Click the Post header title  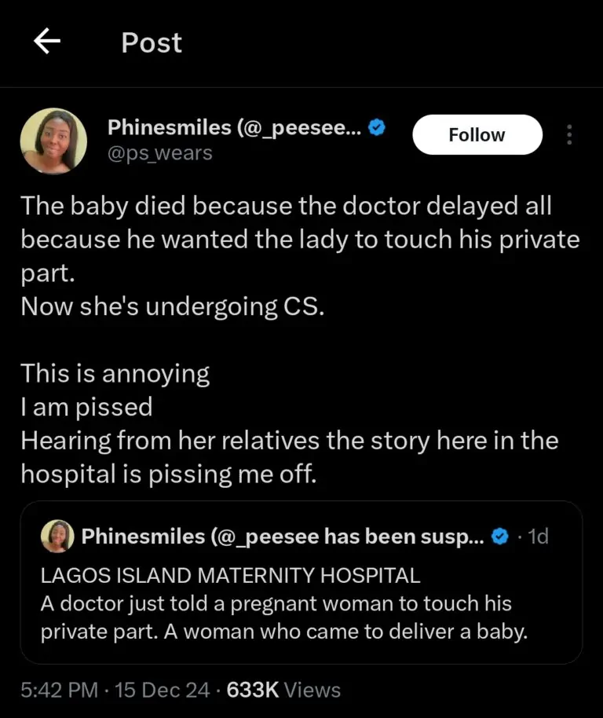152,42
